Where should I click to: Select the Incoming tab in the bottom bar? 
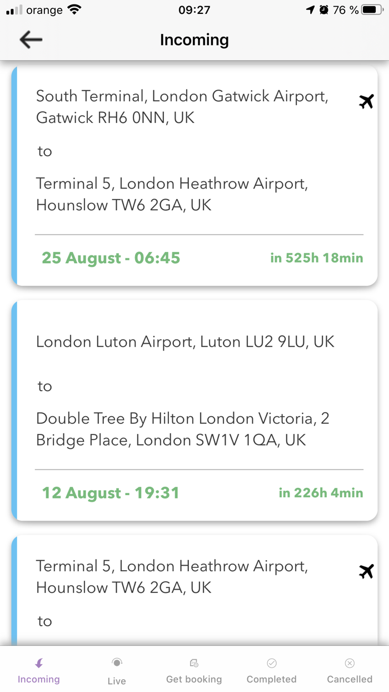(x=38, y=670)
